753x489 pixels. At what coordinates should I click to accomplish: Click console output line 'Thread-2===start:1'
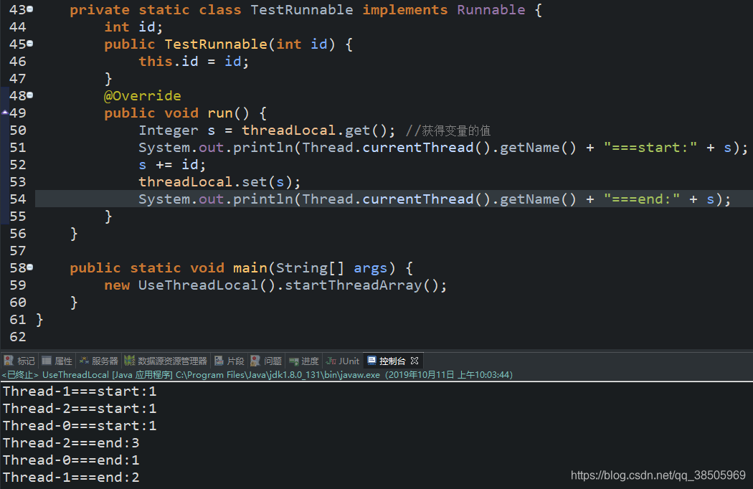[x=80, y=408]
